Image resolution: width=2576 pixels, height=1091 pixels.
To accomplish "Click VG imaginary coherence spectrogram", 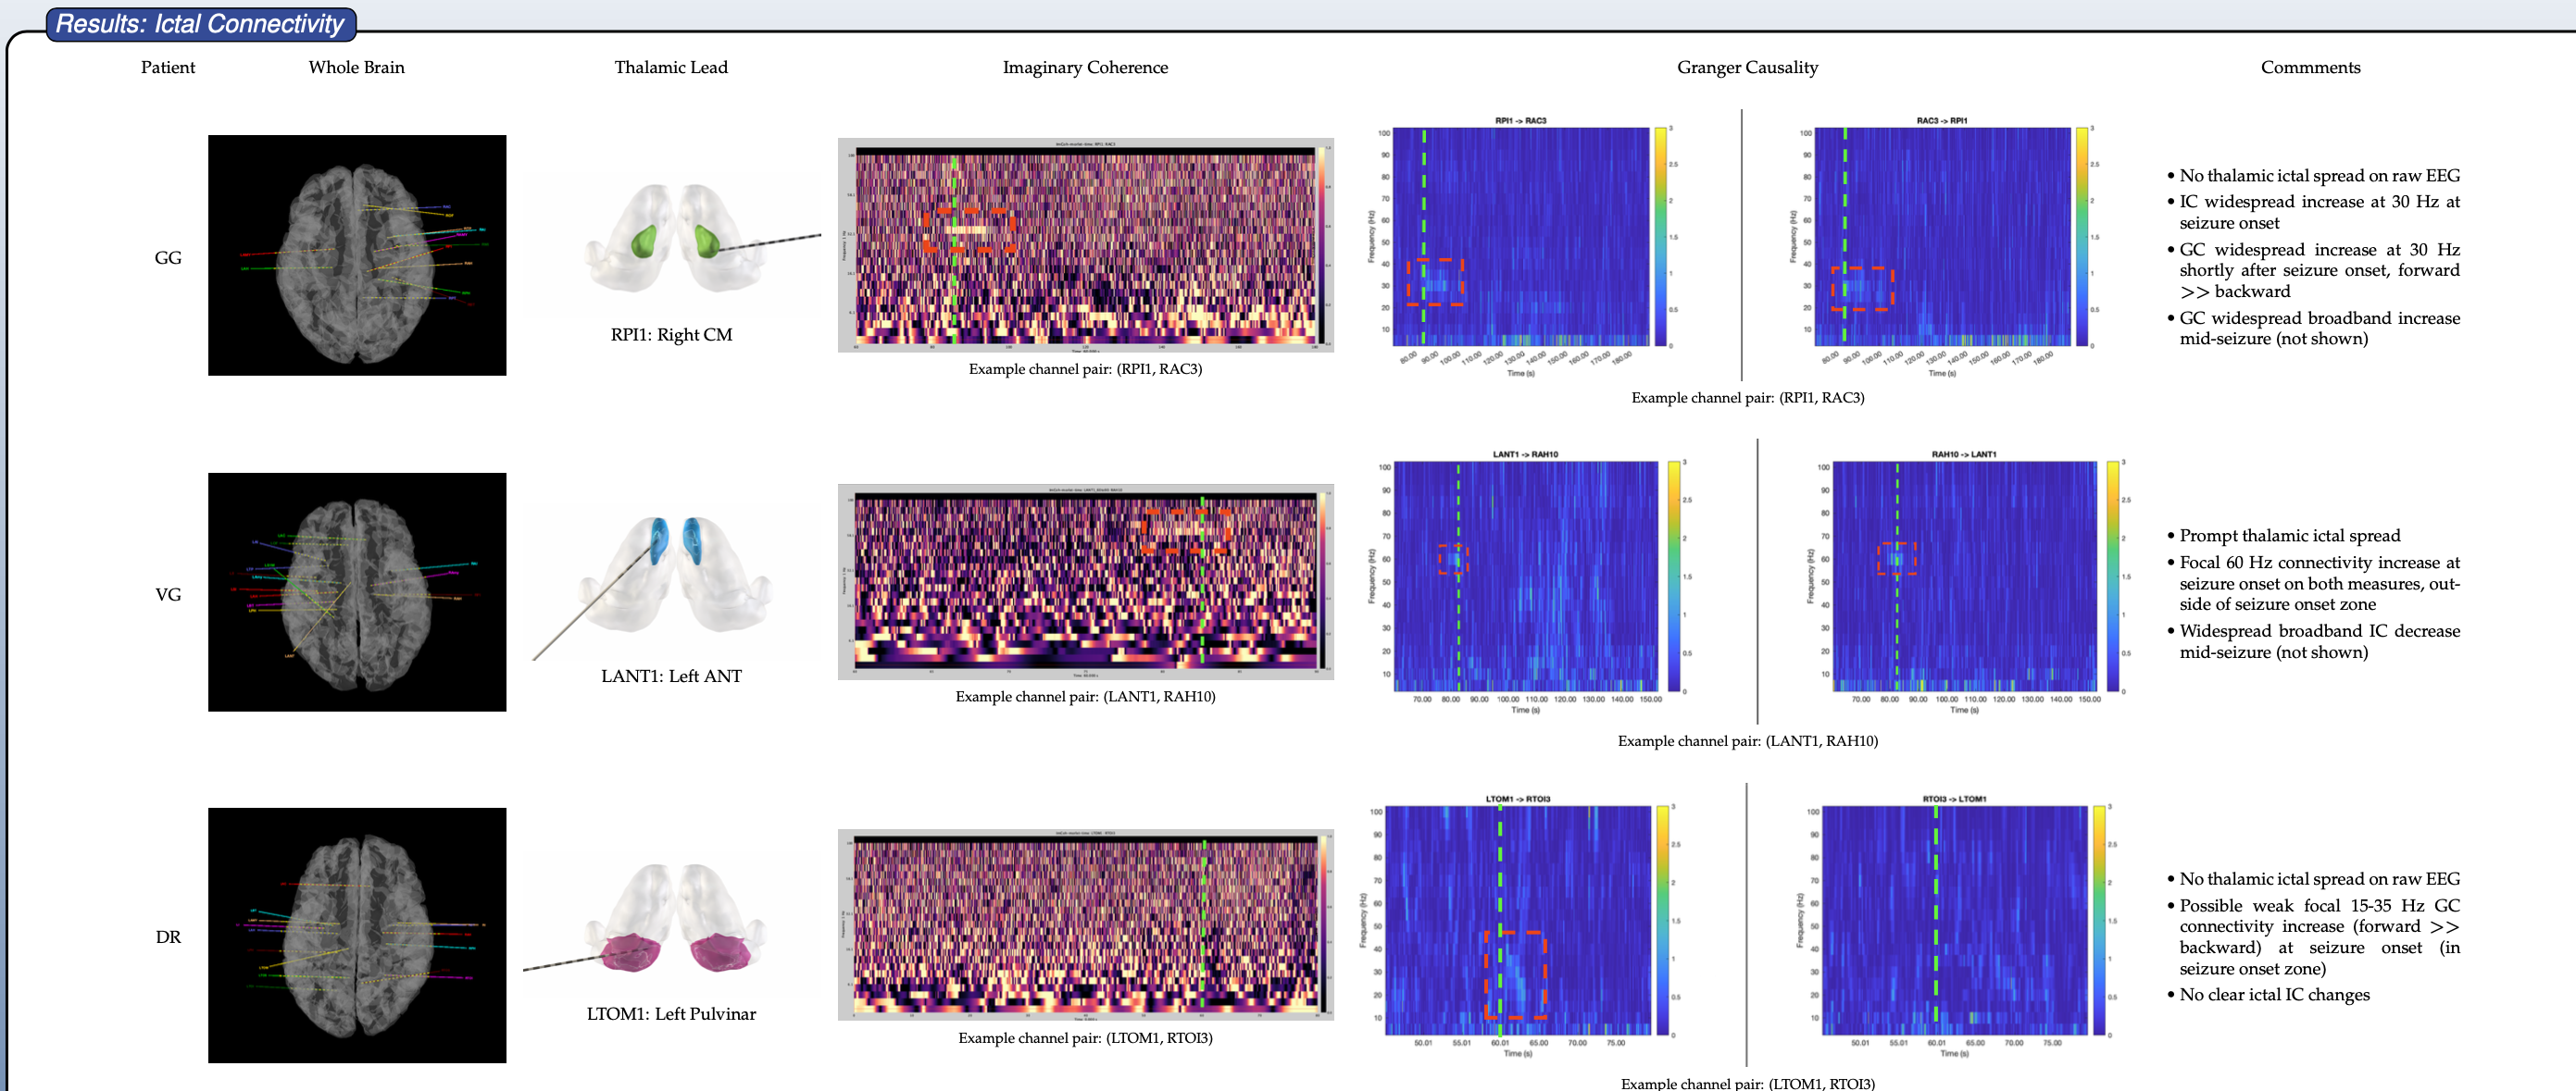I will click(1085, 582).
